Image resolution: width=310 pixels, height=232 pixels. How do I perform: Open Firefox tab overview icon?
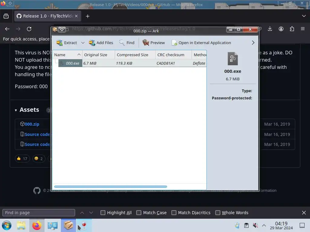(6, 16)
